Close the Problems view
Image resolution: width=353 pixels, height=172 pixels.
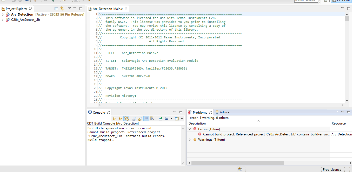click(x=210, y=112)
